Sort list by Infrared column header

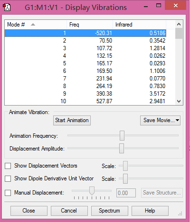139,25
